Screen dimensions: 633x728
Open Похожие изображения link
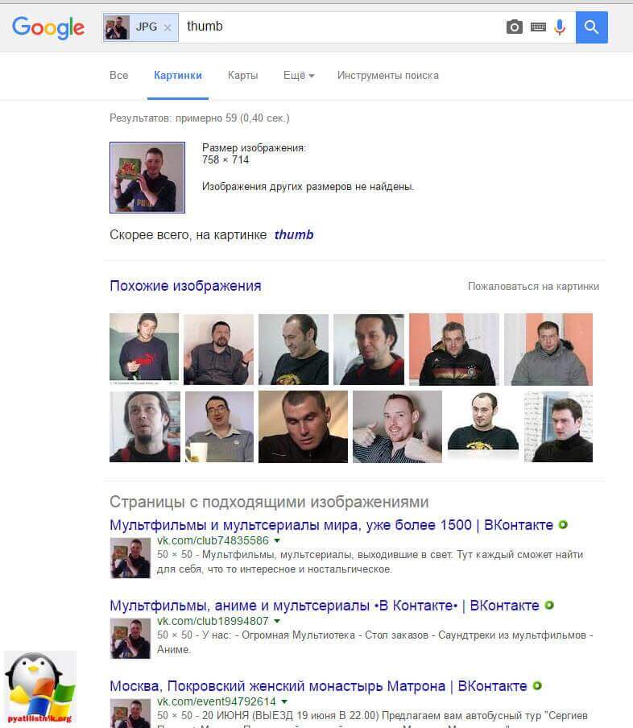[x=185, y=286]
